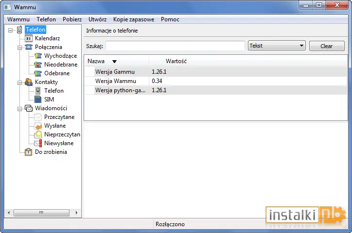Click the phone icon under Kontakty

click(x=38, y=91)
